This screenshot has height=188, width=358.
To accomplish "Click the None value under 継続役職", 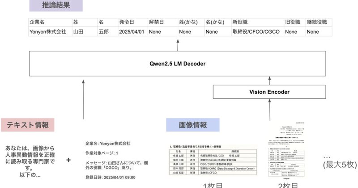I will (319, 31).
